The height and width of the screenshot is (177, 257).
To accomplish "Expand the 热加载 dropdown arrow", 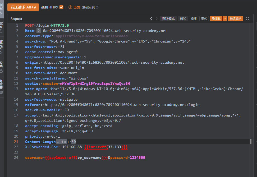I will tap(225, 18).
